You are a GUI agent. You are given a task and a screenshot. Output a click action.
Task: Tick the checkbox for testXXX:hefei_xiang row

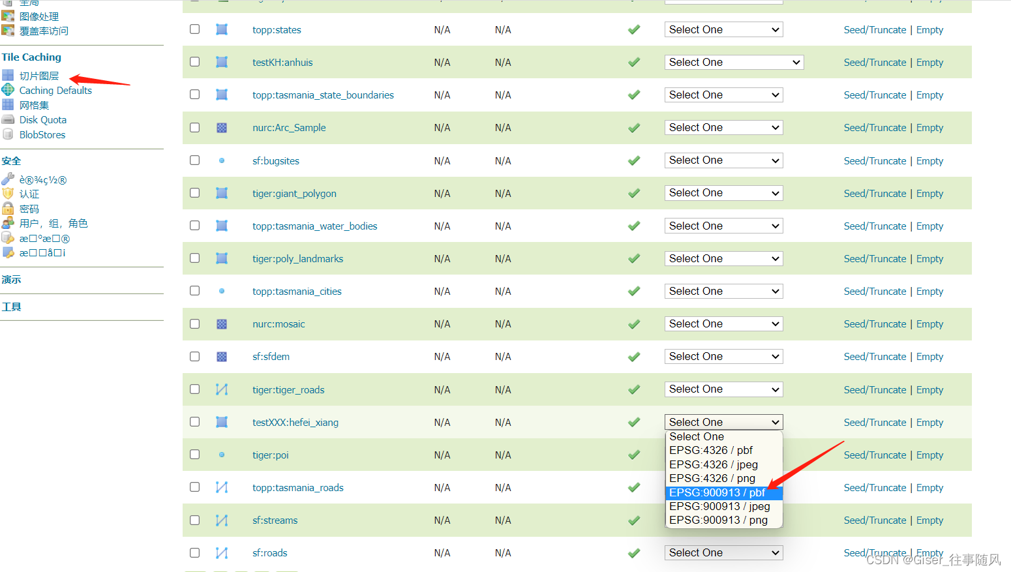pyautogui.click(x=194, y=422)
